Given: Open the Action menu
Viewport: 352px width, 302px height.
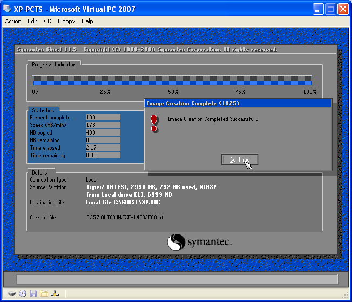Looking at the screenshot, I should (13, 21).
